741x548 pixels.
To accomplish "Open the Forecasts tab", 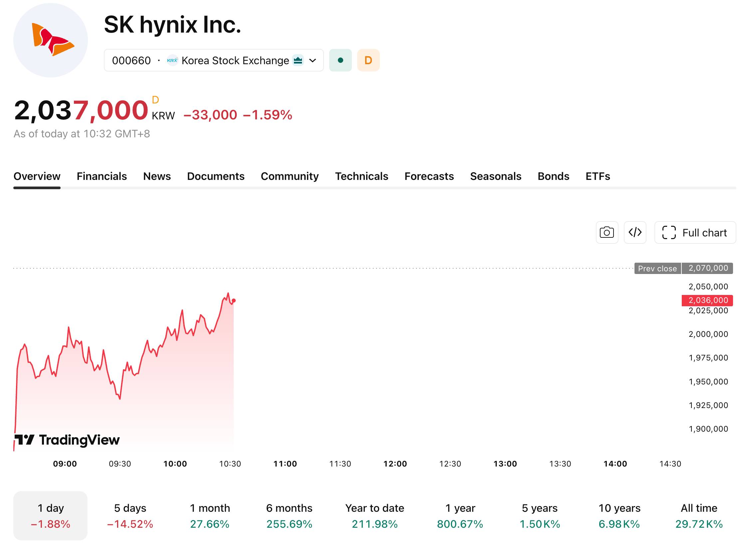I will tap(429, 176).
